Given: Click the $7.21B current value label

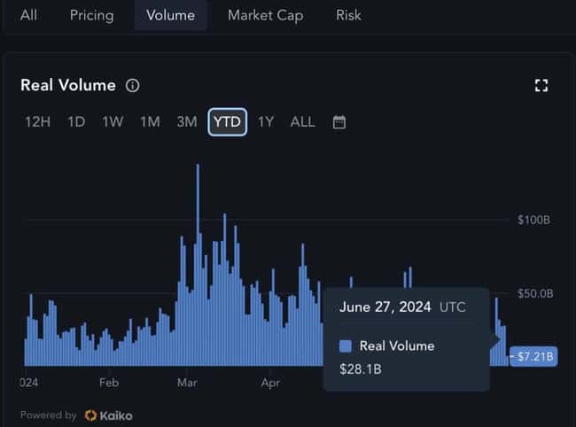Looking at the screenshot, I should [x=535, y=357].
